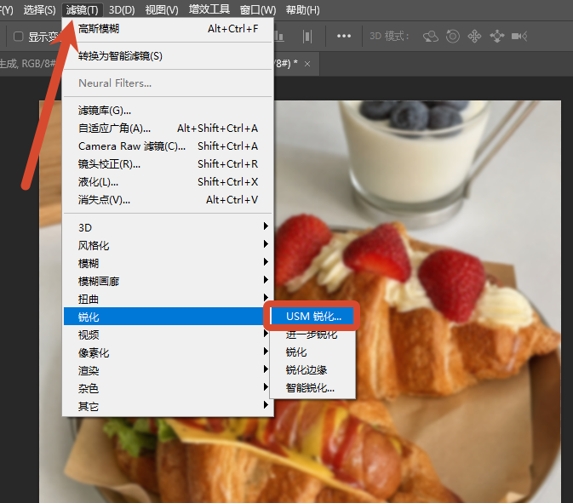Image resolution: width=573 pixels, height=503 pixels.
Task: Choose 智能锐化... in submenu
Action: click(x=312, y=388)
